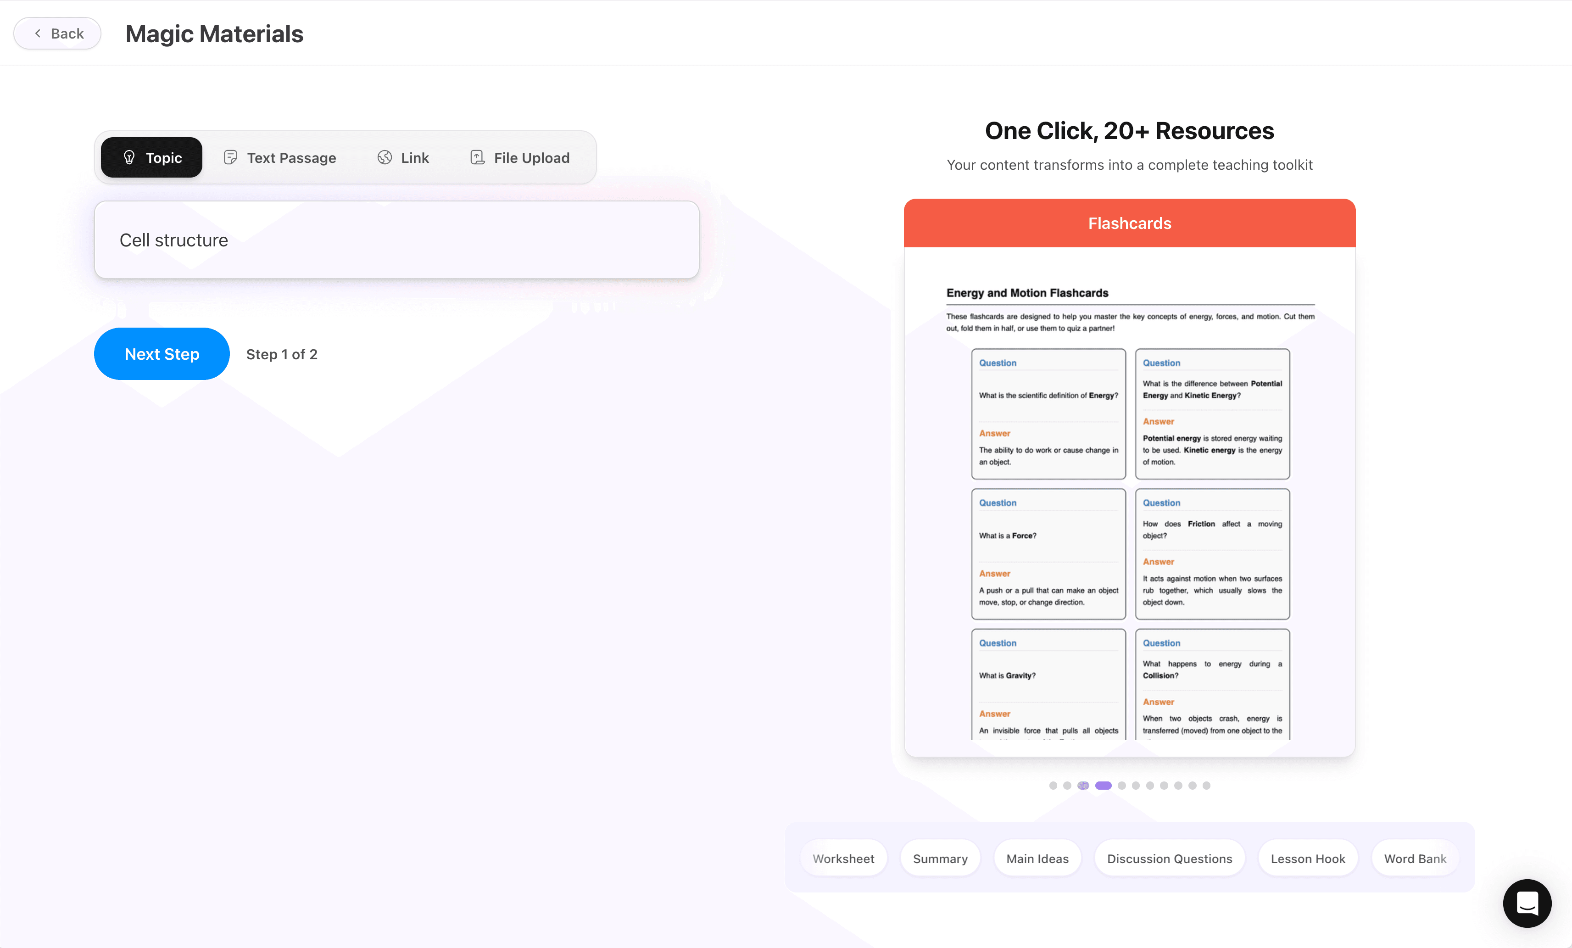Open the chat support bubble

[1527, 903]
